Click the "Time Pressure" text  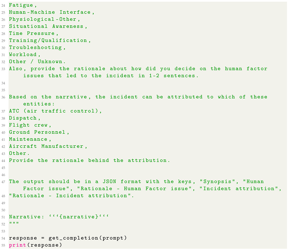pos(32,33)
